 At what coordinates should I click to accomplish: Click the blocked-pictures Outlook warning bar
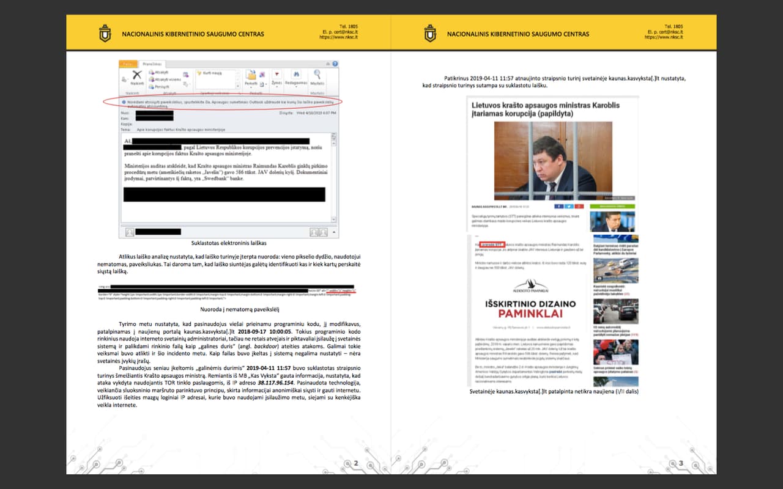(229, 104)
